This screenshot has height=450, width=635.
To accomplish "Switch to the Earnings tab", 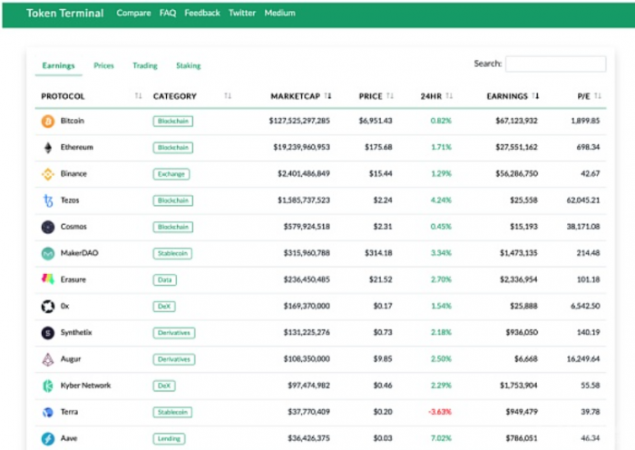I will [x=58, y=65].
